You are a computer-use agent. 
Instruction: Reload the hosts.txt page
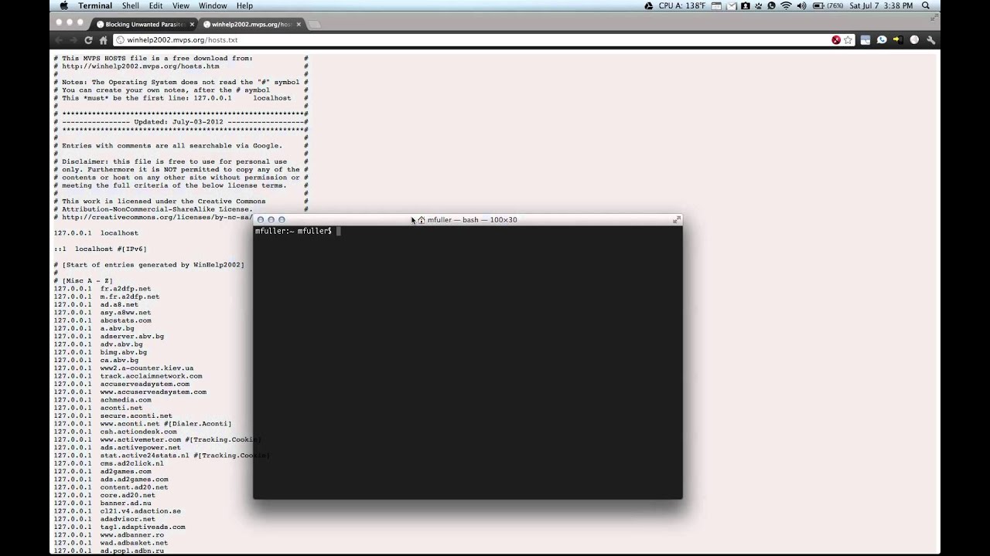click(x=88, y=39)
